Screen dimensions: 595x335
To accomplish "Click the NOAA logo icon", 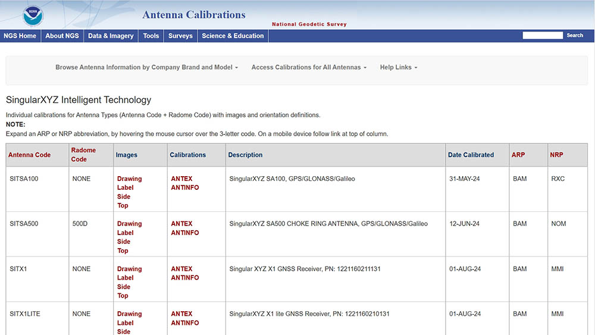I will pyautogui.click(x=33, y=15).
